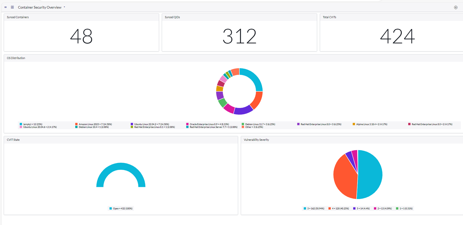Click the magenta Oracle Enterprise Linux donut segment

(x=229, y=108)
